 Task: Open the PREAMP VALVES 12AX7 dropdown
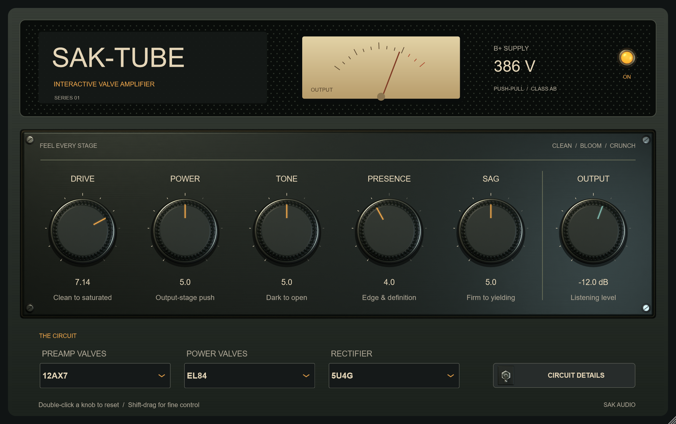coord(105,375)
